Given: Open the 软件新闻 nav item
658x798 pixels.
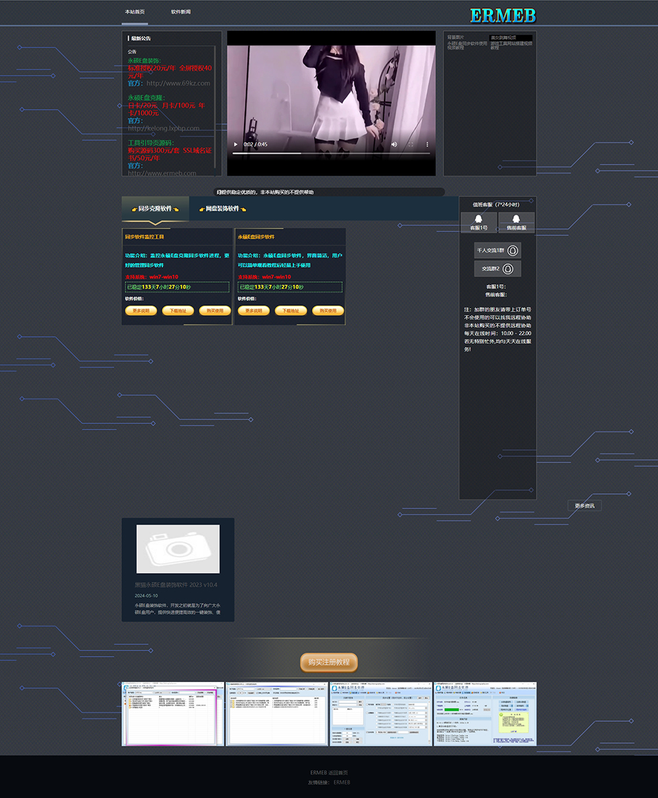Looking at the screenshot, I should coord(181,12).
